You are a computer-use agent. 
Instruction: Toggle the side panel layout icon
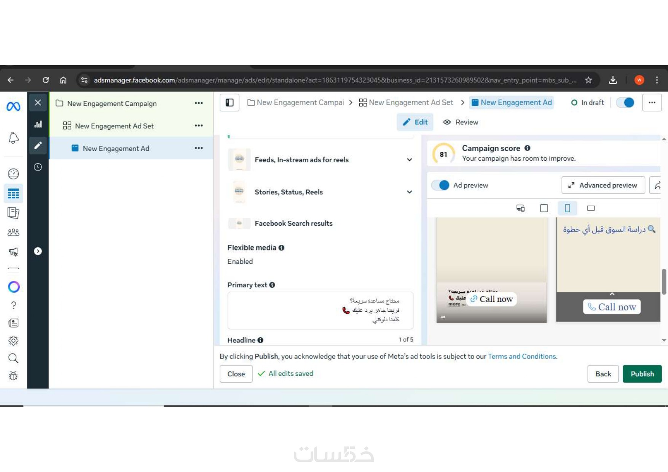[x=230, y=102]
